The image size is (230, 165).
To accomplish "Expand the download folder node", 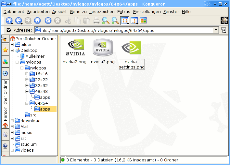I will click(x=12, y=121).
